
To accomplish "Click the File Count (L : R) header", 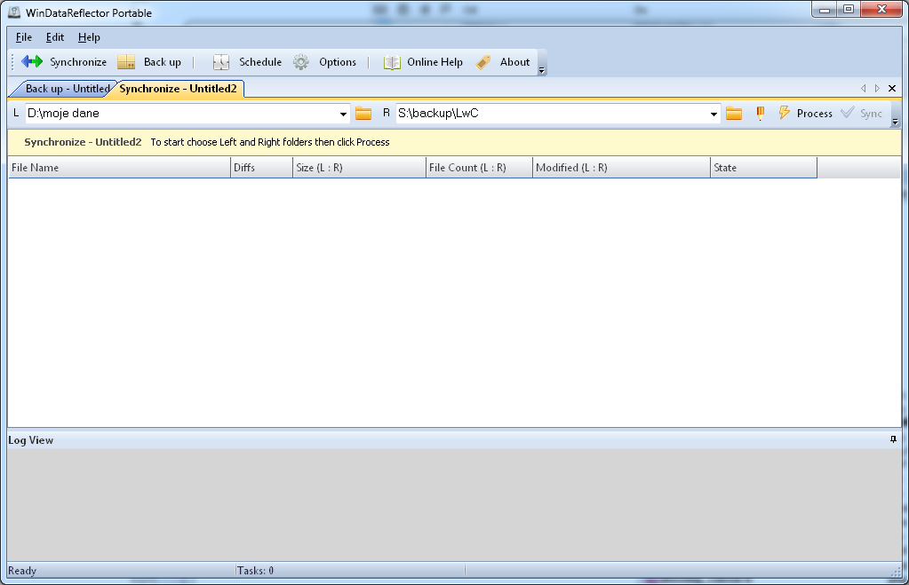I will pos(480,168).
